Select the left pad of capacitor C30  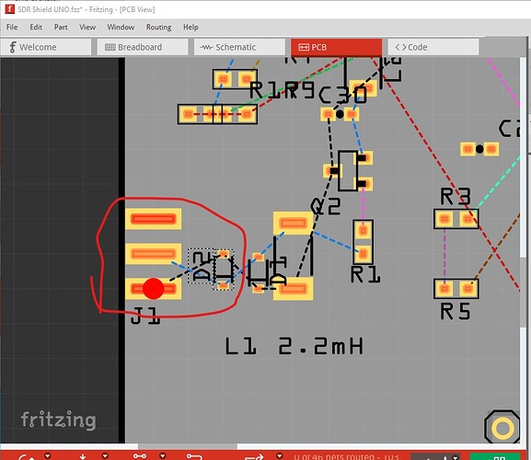click(x=328, y=114)
